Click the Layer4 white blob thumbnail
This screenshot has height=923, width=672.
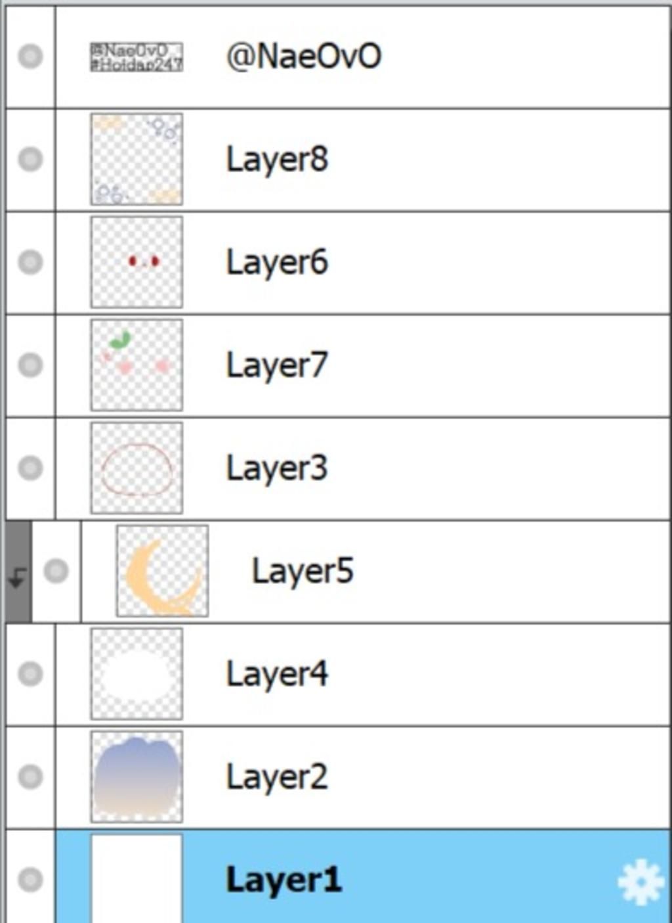pyautogui.click(x=136, y=673)
